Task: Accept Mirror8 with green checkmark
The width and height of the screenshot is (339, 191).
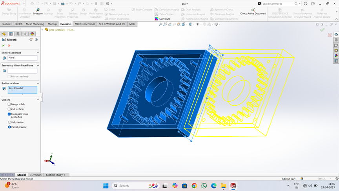Action: pos(3,46)
